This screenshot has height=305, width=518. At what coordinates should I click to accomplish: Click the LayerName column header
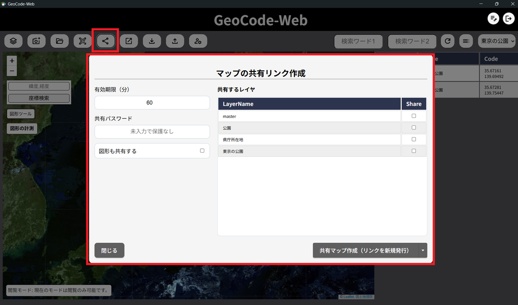[x=310, y=104]
